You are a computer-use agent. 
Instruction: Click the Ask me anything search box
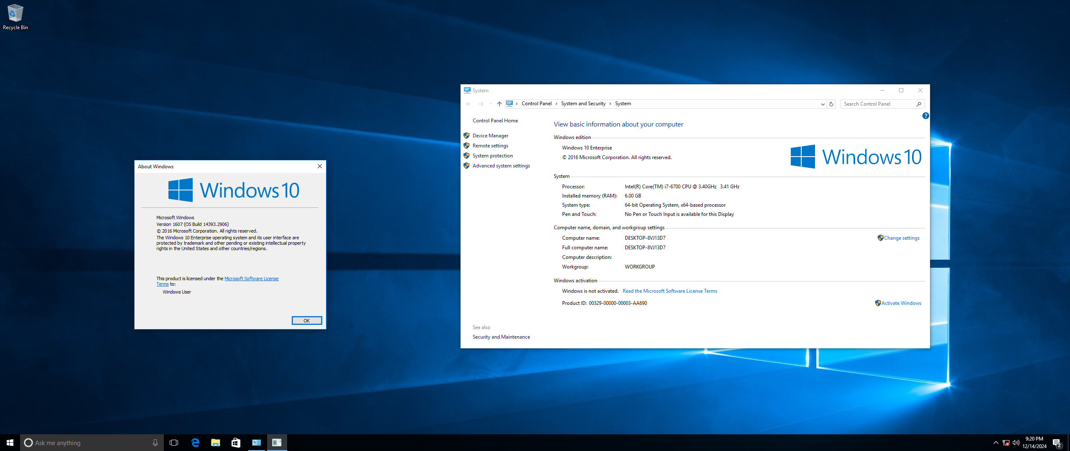[x=92, y=443]
